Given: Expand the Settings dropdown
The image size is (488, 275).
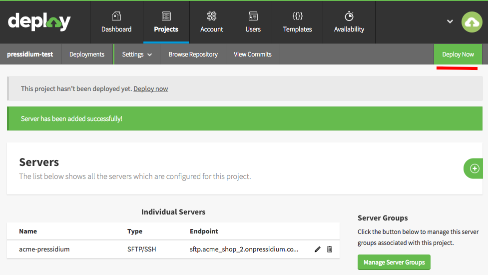Looking at the screenshot, I should pos(137,54).
